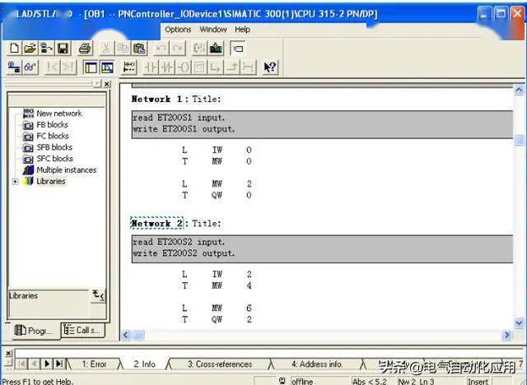The height and width of the screenshot is (385, 527).
Task: Click the vertical scrollbar thumb
Action: [x=519, y=140]
